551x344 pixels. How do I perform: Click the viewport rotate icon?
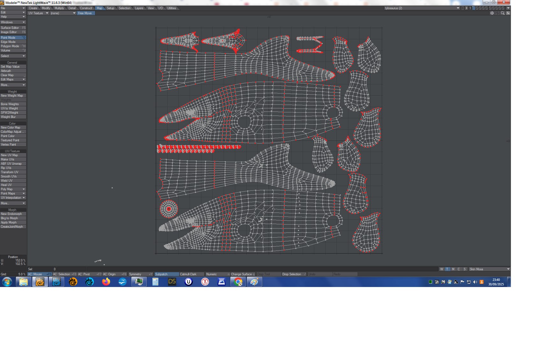pos(497,13)
